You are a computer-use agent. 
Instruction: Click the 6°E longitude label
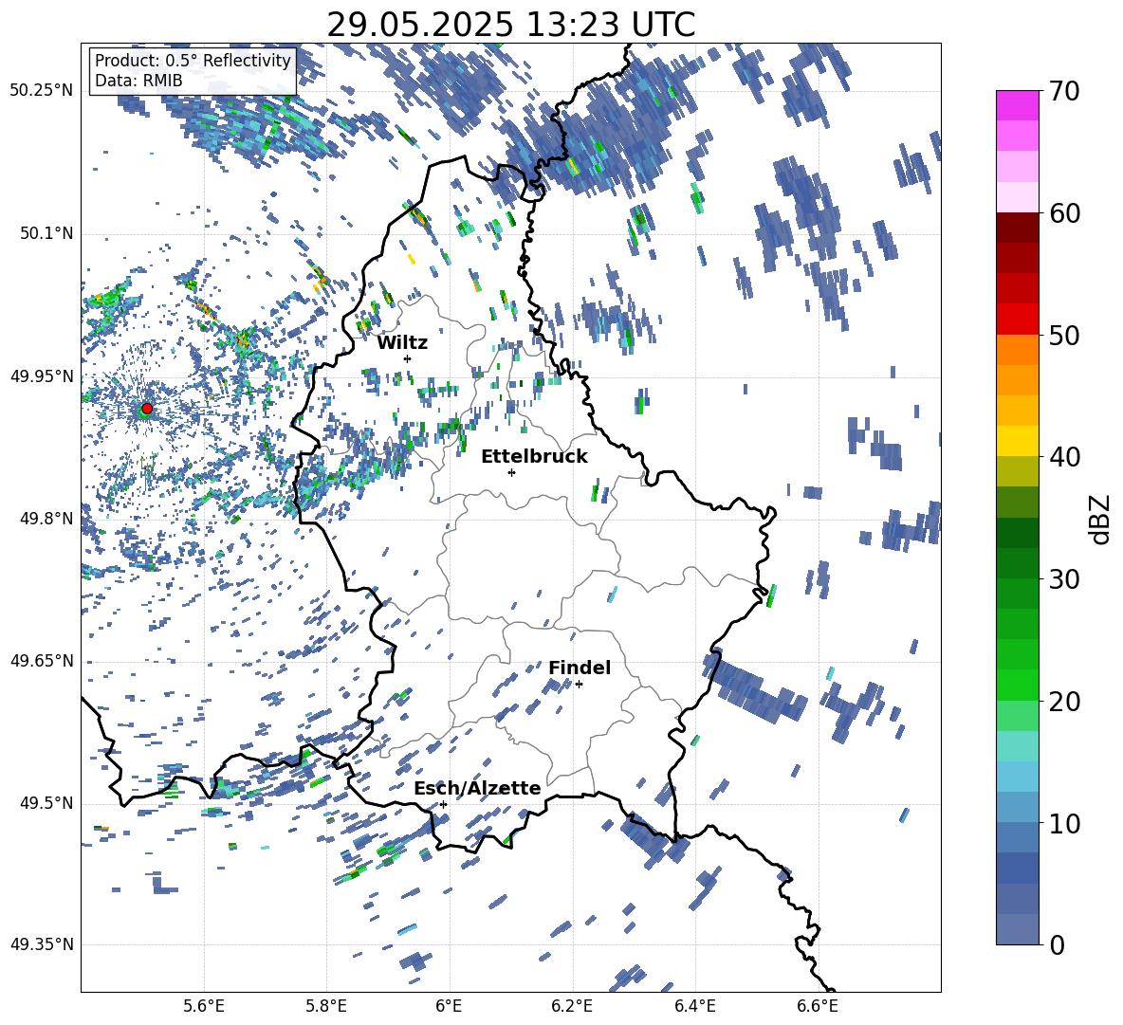click(449, 1006)
